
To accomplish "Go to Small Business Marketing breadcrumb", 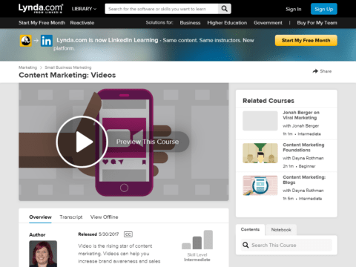I will click(68, 67).
